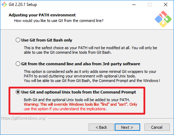This screenshot has width=174, height=135.
Task: Click the 'Use Git and optional Unix tools' label
Action: 78,92
